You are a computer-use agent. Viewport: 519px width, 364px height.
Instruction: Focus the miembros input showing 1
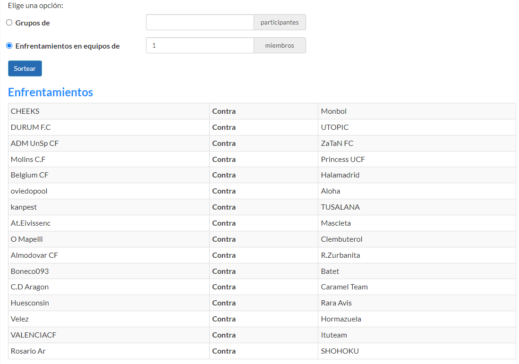click(200, 45)
